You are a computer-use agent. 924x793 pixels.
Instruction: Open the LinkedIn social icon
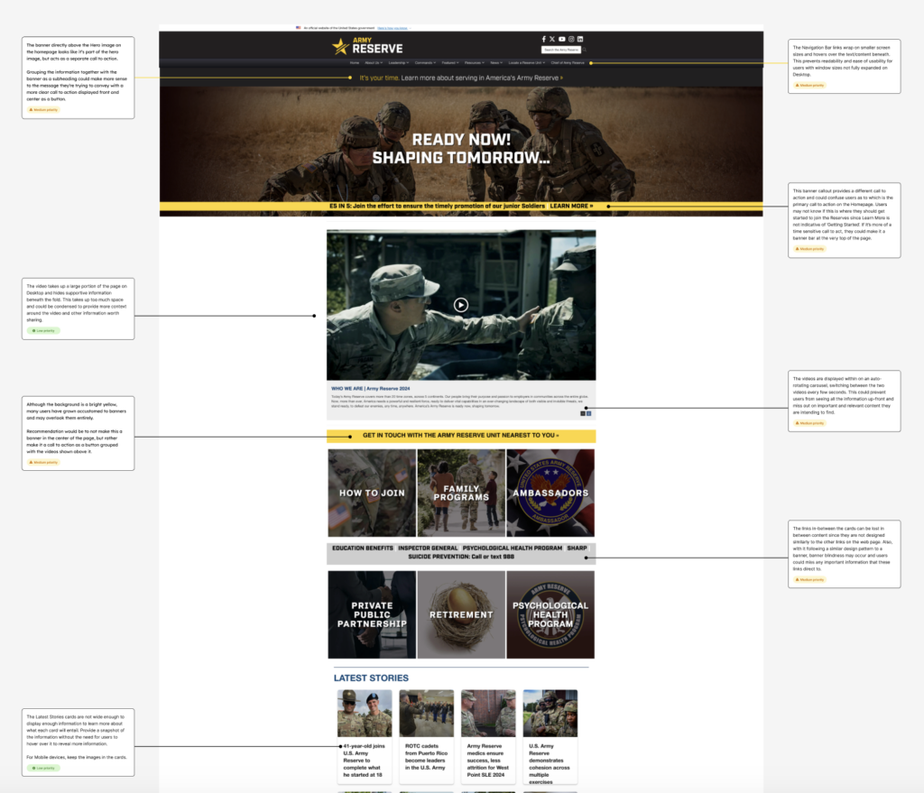[580, 39]
